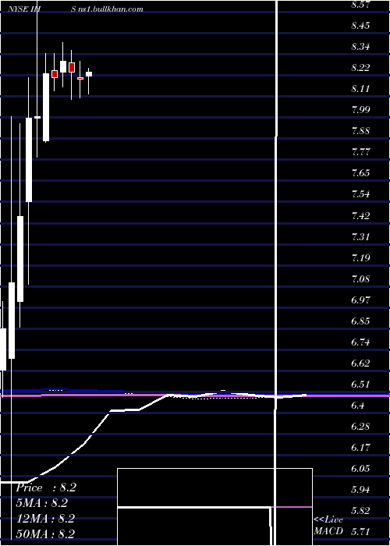Click the 6.51 price axis label
The height and width of the screenshot is (546, 390).
362,385
